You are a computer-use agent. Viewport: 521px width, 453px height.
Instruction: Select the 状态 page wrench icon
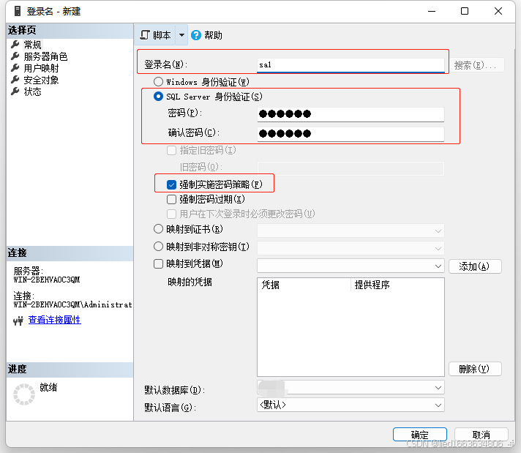[x=15, y=91]
